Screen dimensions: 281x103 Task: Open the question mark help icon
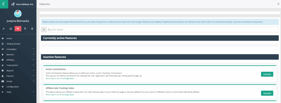[25, 29]
